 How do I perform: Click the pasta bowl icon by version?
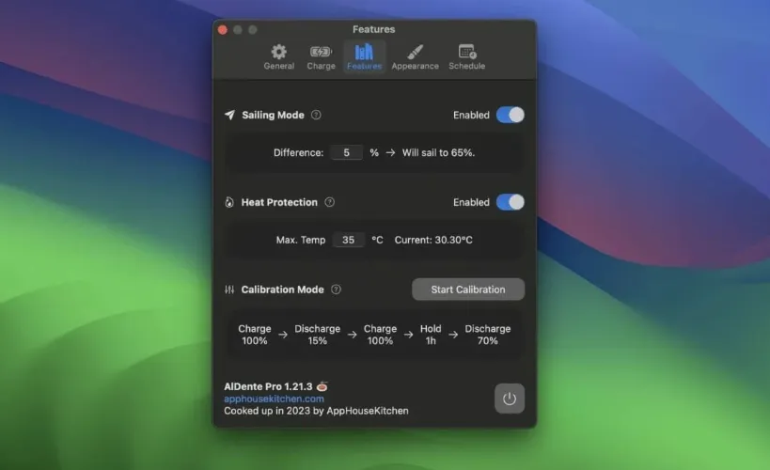322,386
